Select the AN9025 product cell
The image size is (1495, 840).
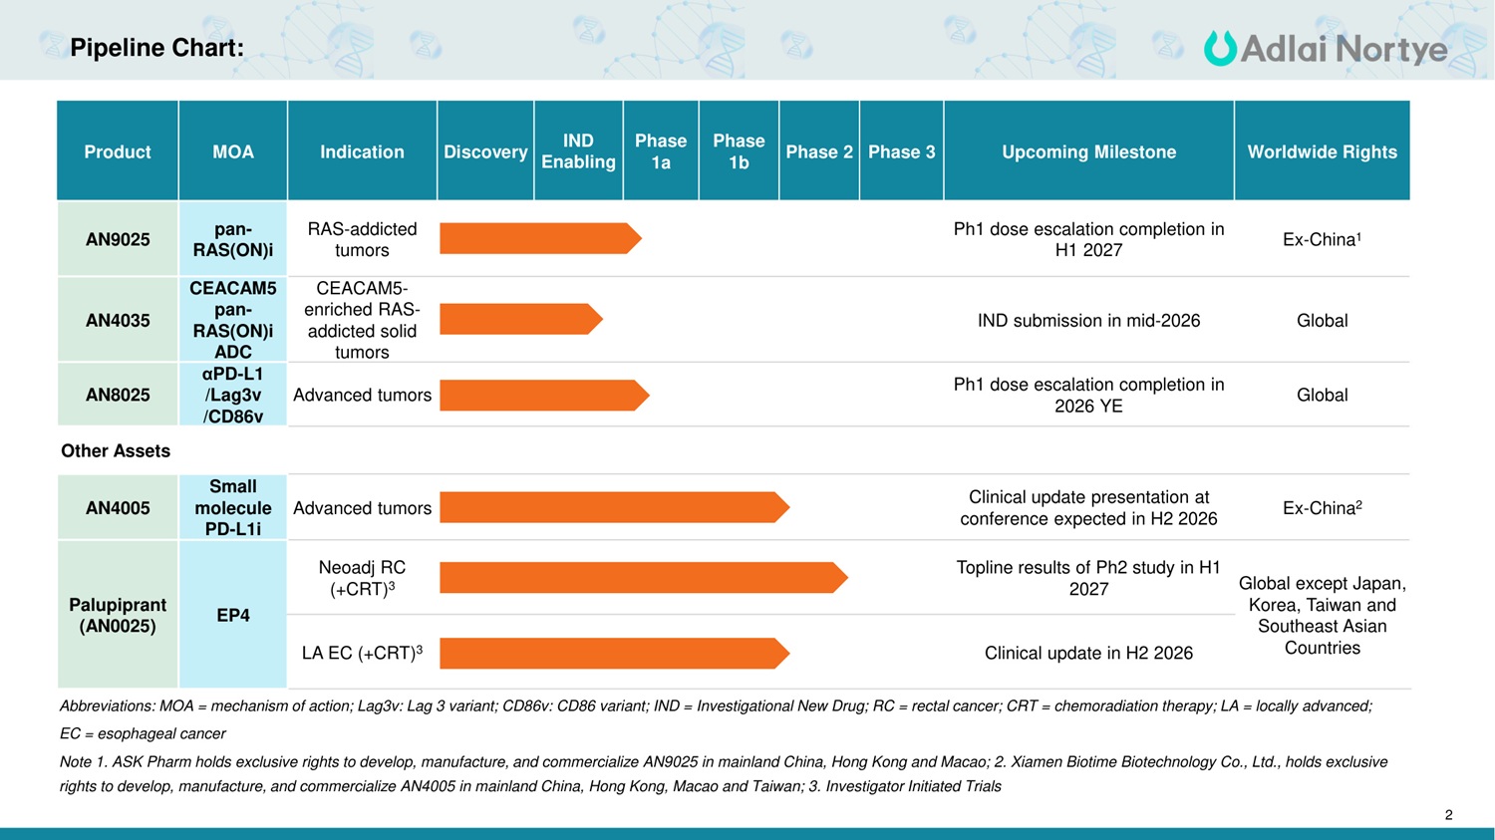point(118,239)
